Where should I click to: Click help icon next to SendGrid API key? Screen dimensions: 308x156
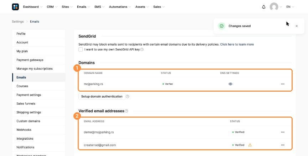coord(142,49)
